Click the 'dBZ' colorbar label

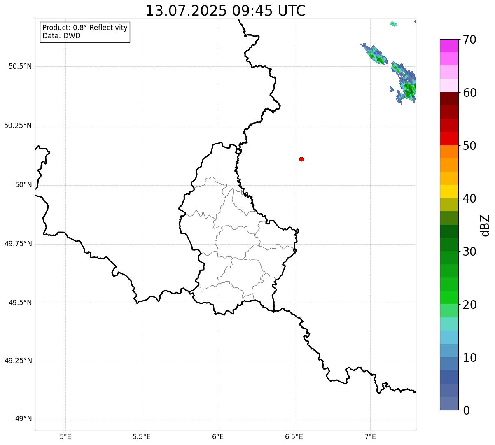(x=485, y=225)
